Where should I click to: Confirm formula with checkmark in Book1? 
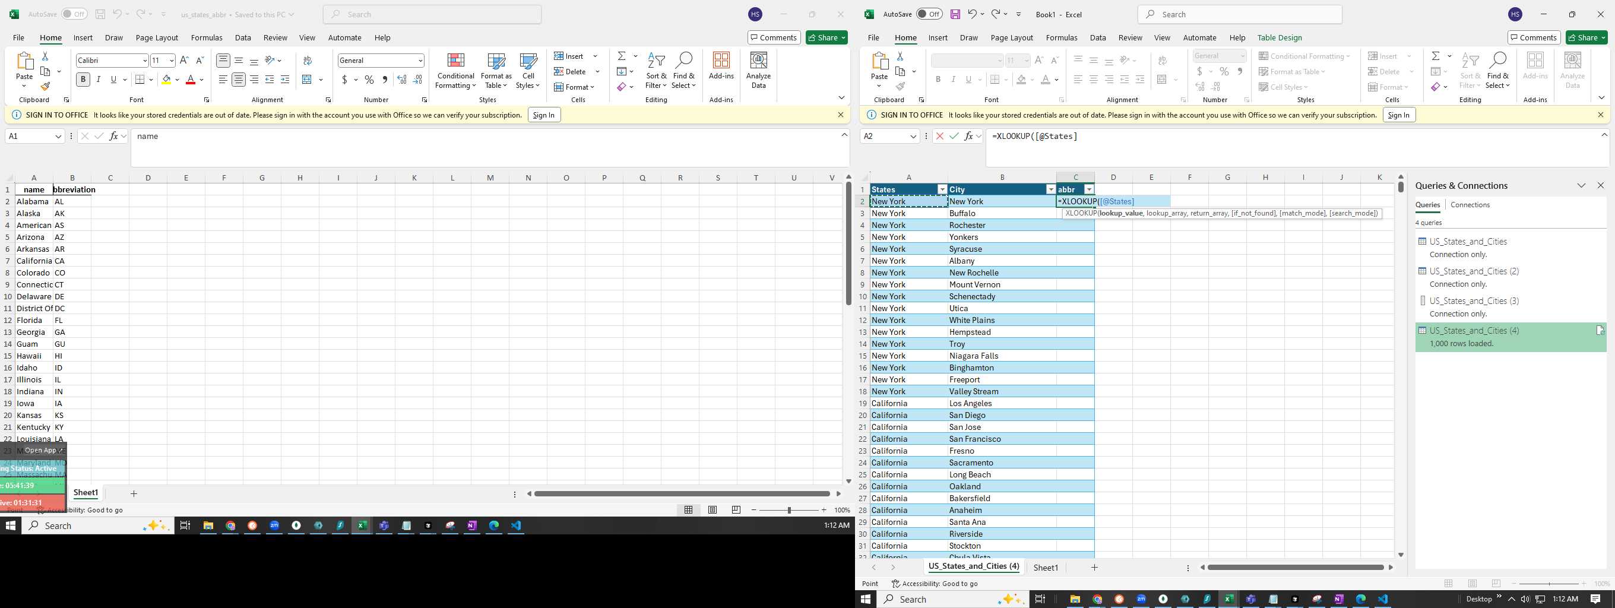(954, 136)
